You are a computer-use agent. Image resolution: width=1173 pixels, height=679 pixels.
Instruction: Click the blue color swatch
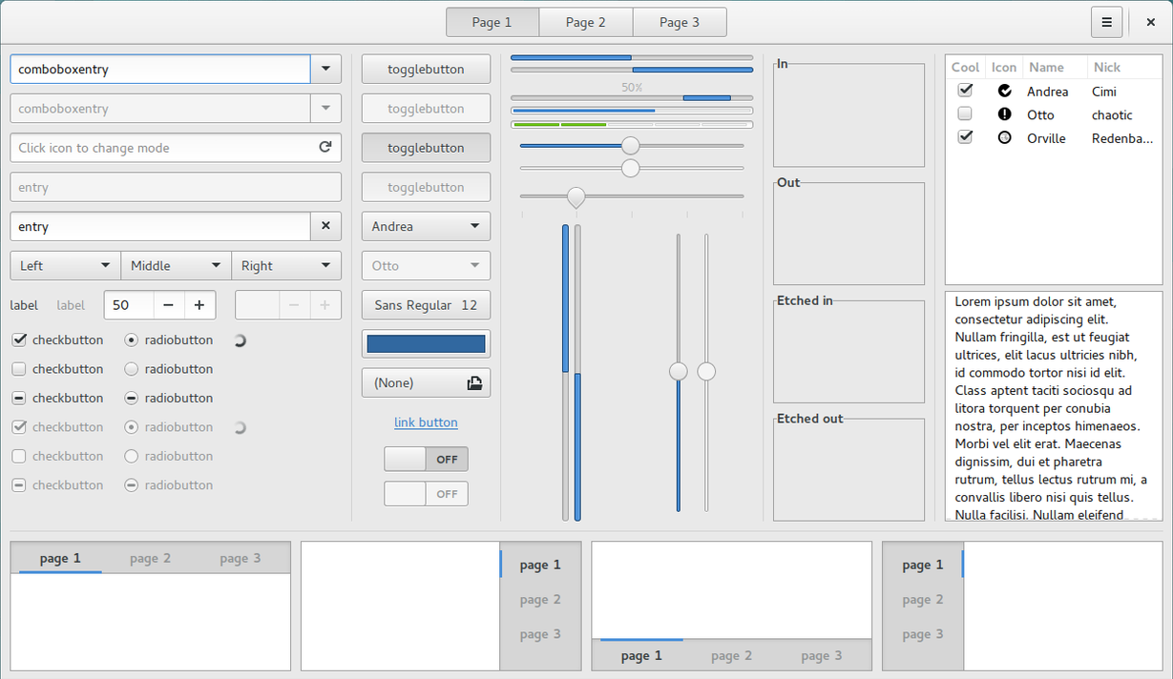click(426, 343)
